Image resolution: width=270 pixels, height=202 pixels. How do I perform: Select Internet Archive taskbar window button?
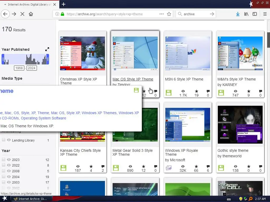click(31, 199)
